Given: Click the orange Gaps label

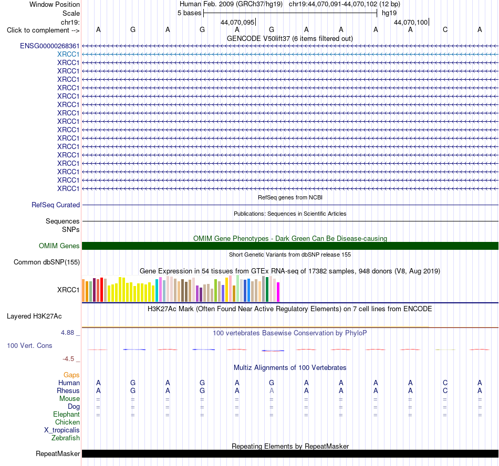Looking at the screenshot, I should pos(71,375).
